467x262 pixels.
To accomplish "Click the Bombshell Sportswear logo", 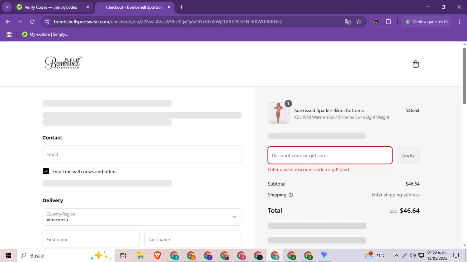I will pos(64,63).
